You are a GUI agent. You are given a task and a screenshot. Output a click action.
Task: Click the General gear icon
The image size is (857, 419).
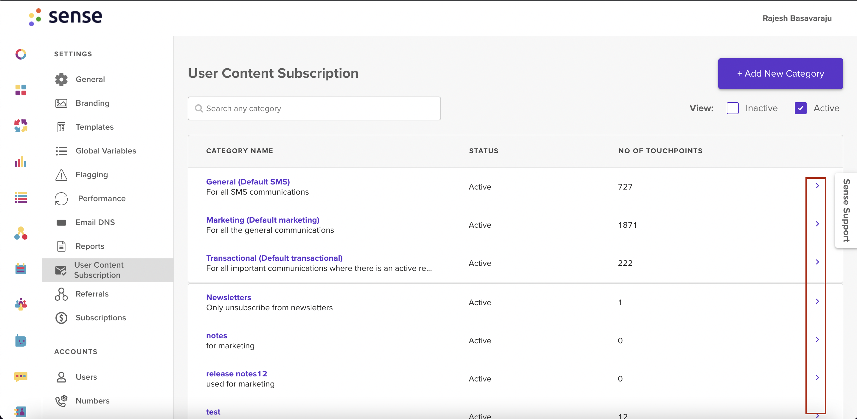click(61, 79)
